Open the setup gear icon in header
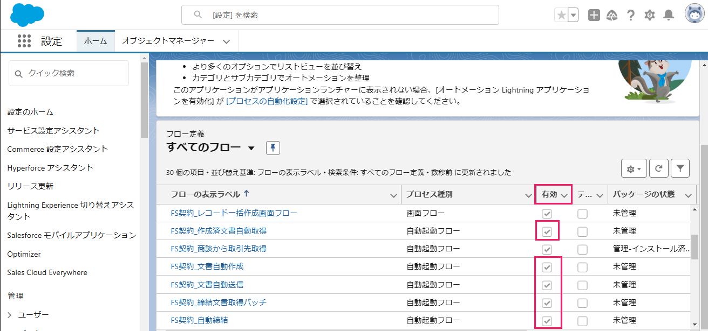The image size is (708, 331). [x=650, y=15]
